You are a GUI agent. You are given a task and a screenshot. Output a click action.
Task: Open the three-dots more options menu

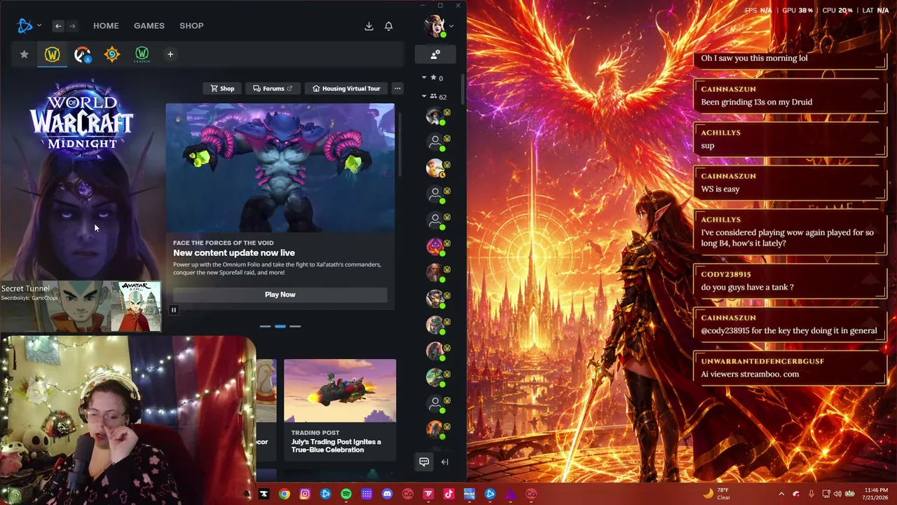tap(397, 88)
